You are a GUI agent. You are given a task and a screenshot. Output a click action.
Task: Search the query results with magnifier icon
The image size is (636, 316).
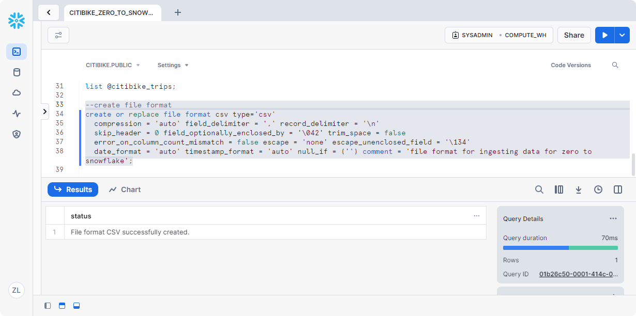point(539,189)
